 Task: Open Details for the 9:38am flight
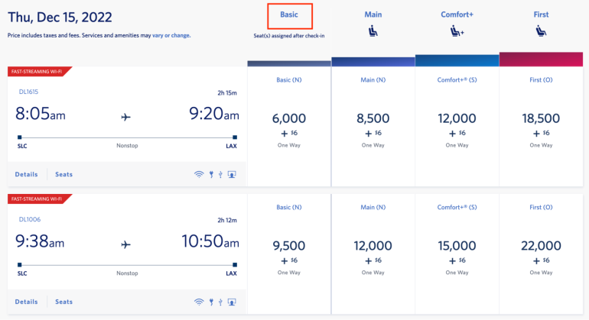click(x=26, y=302)
